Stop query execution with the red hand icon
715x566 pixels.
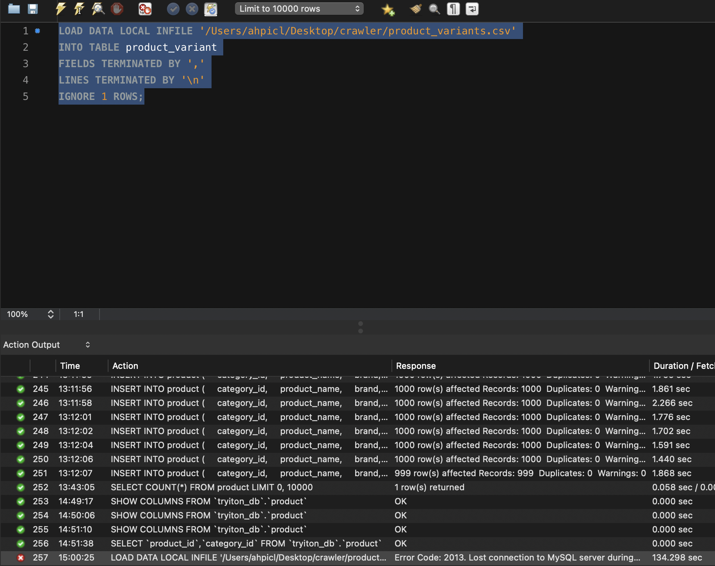pos(117,9)
